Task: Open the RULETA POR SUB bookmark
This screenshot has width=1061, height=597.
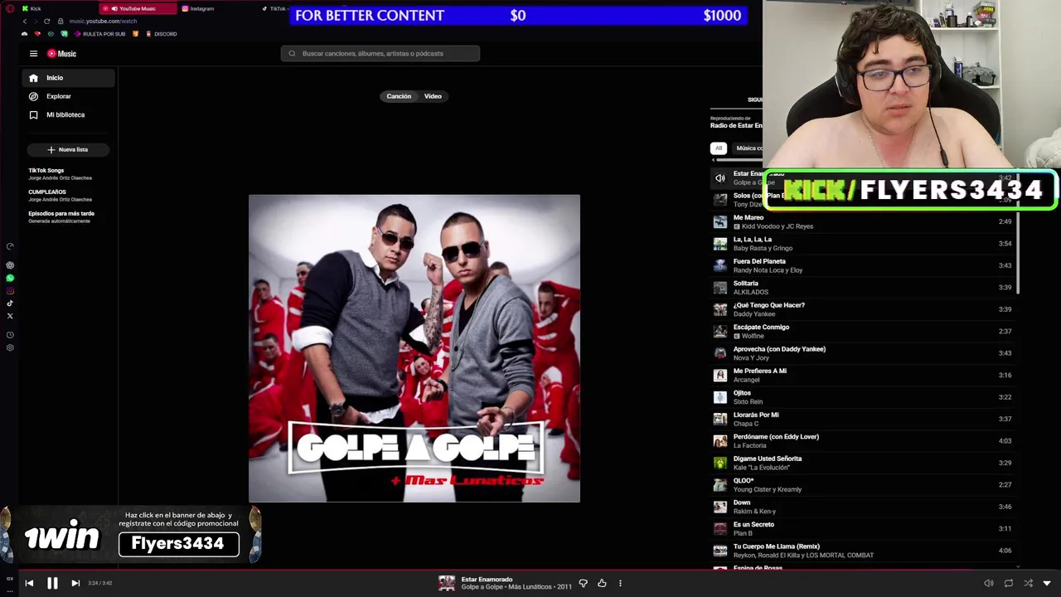Action: click(99, 34)
